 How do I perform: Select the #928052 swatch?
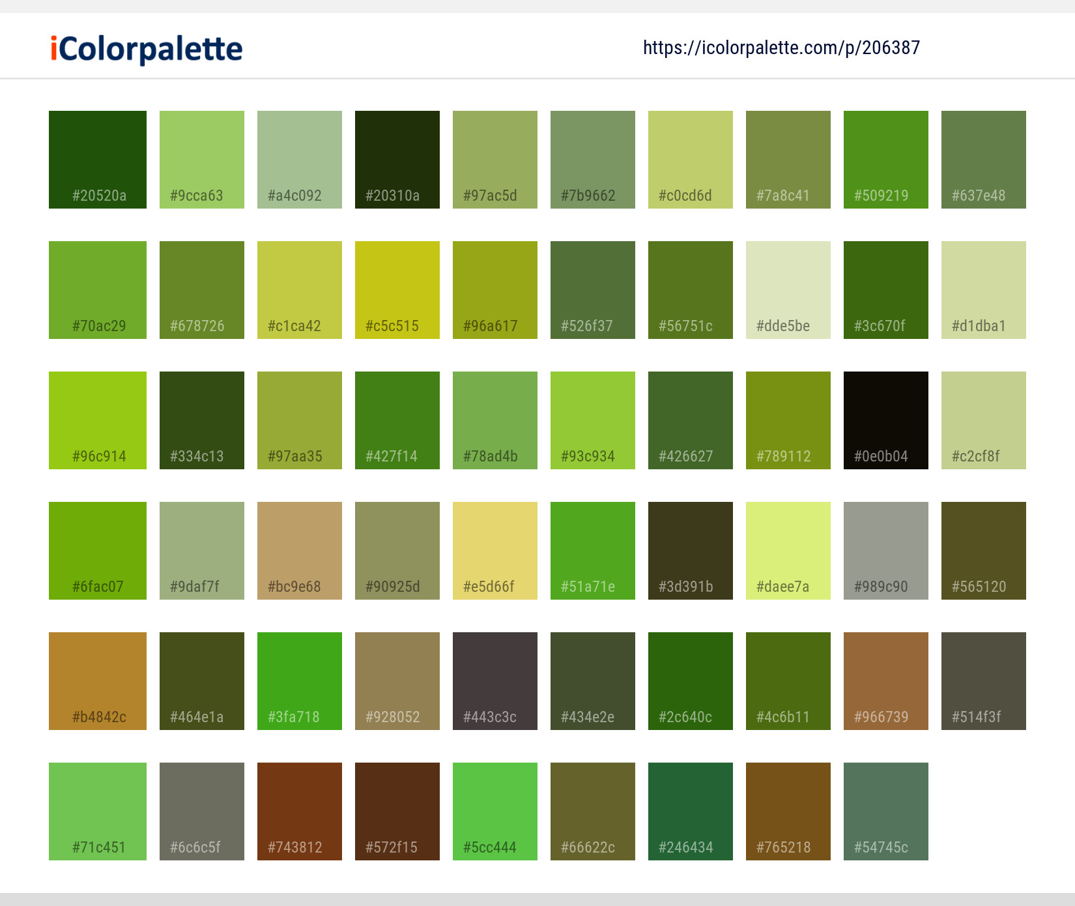coord(397,681)
